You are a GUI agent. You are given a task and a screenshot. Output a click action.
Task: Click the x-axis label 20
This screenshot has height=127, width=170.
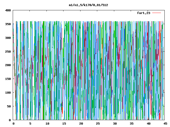point(81,124)
